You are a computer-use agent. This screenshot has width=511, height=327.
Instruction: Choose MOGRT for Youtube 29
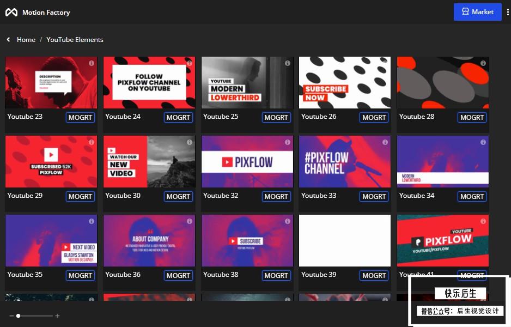point(80,196)
